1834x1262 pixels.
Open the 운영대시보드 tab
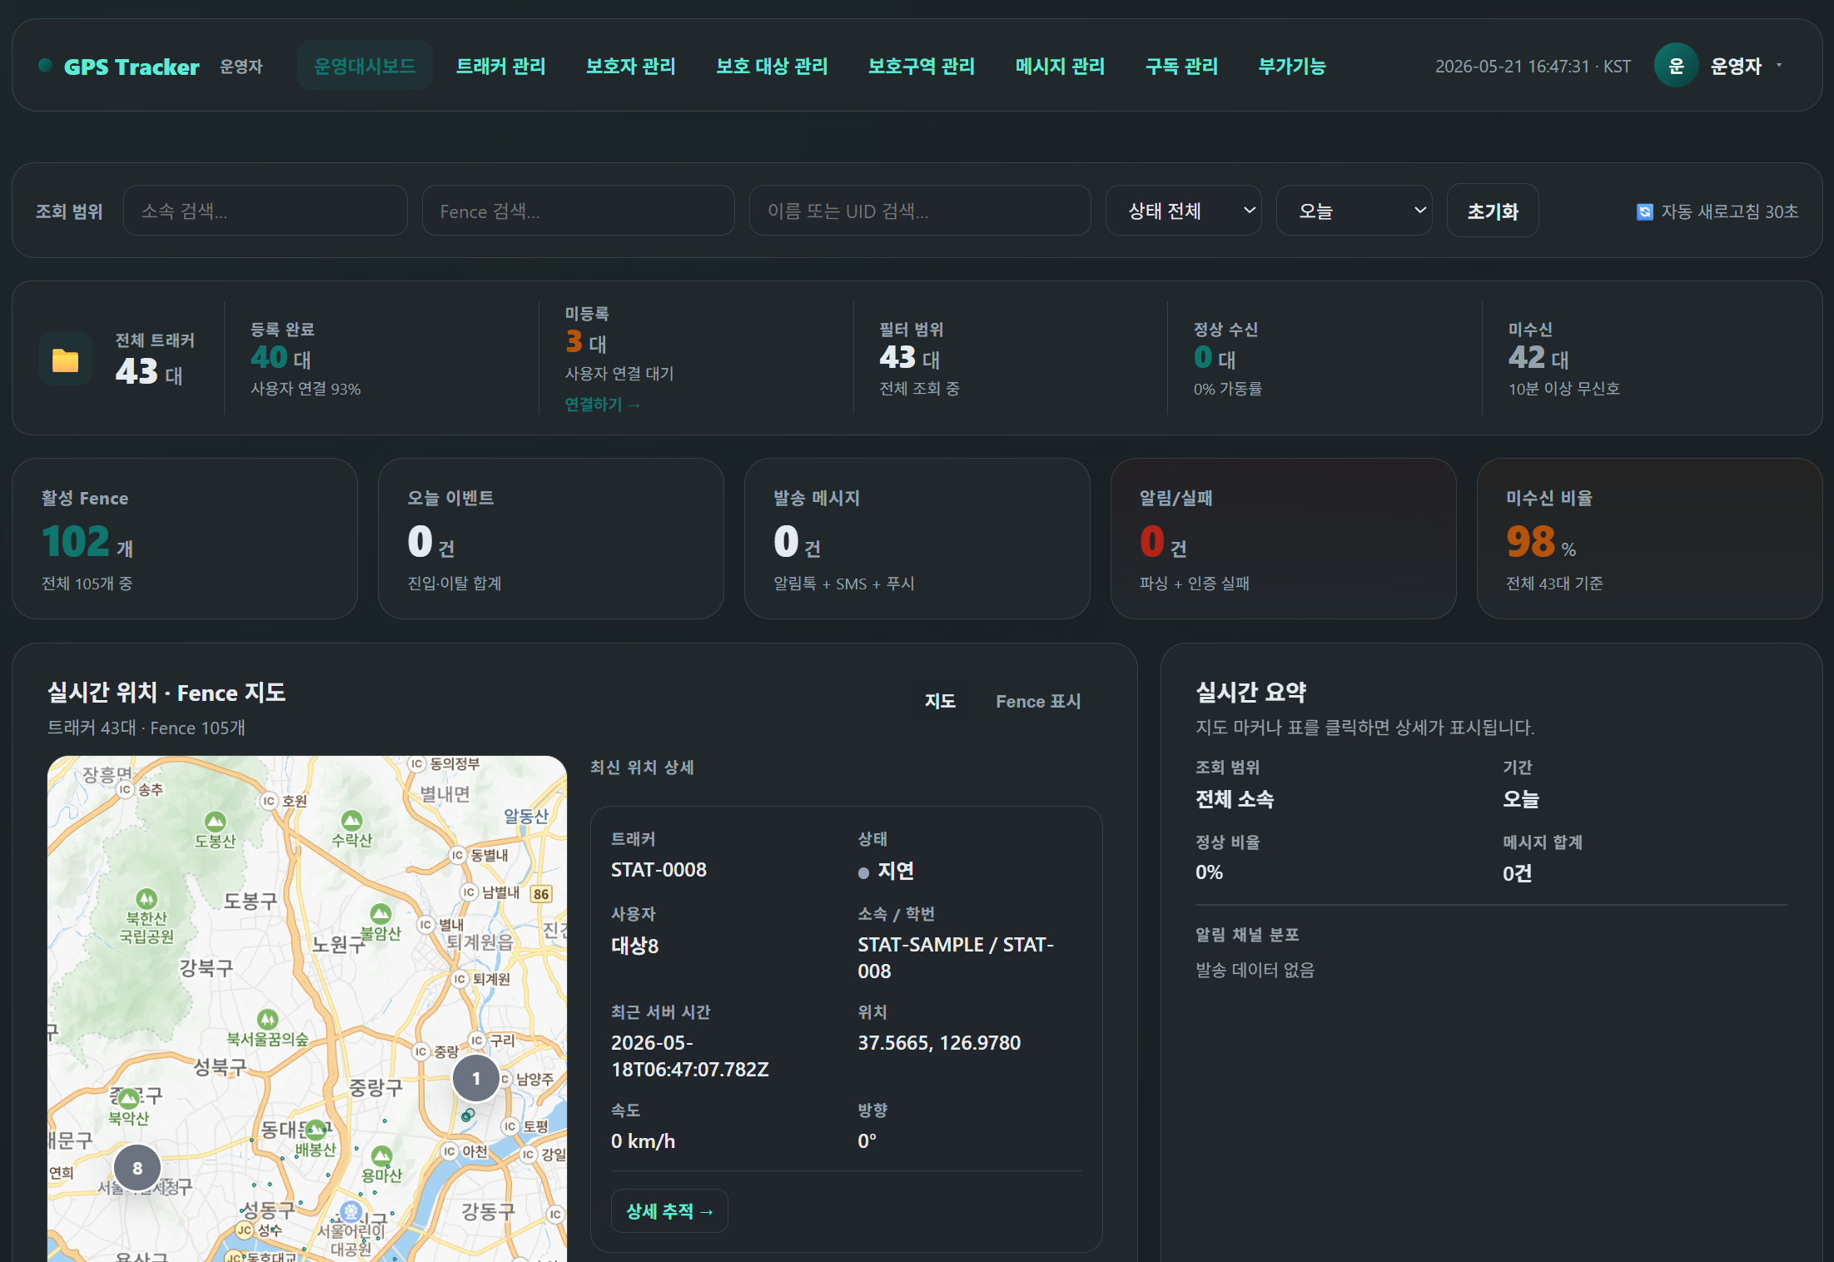[365, 66]
